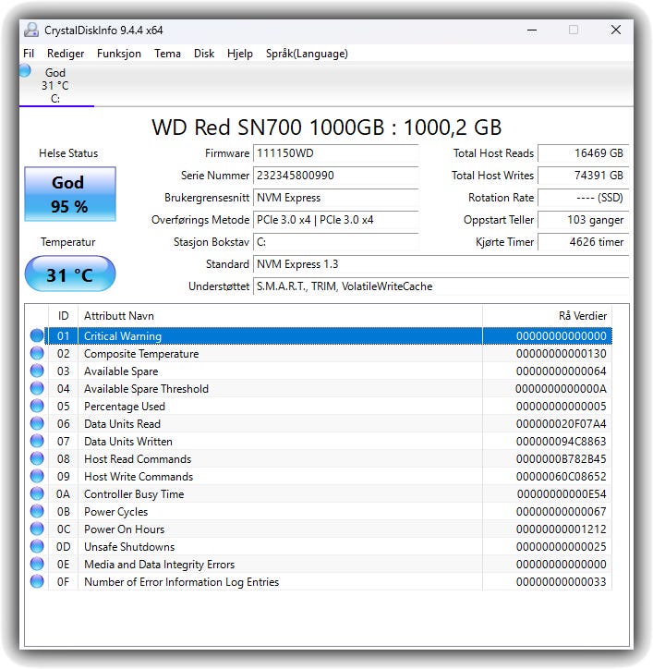
Task: Click the status orb for Power Cycles row
Action: [37, 511]
